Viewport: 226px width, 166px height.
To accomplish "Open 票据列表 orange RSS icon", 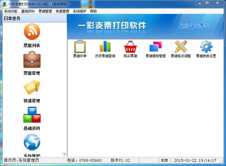I will (x=32, y=32).
